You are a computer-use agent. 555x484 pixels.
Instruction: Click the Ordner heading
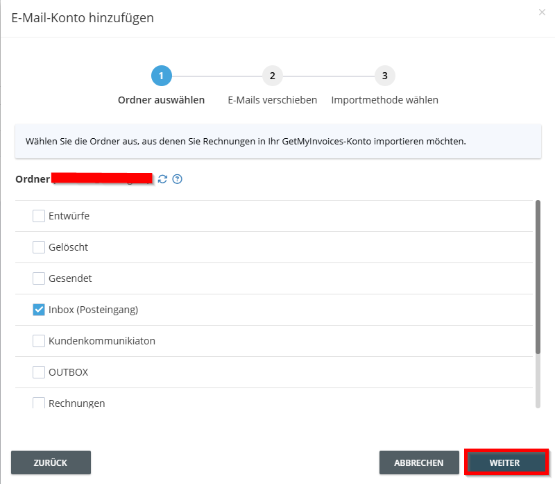click(x=33, y=179)
